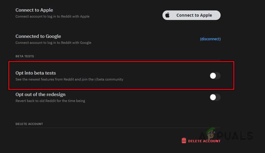Click the Apple logo icon in button

tap(167, 15)
